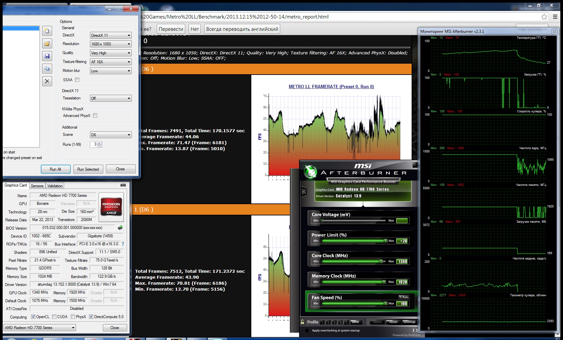Unlock profiles with Afterburner padlock icon
This screenshot has height=340, width=563.
point(302,322)
